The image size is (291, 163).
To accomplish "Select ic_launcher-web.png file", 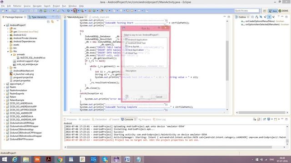I will (23, 74).
